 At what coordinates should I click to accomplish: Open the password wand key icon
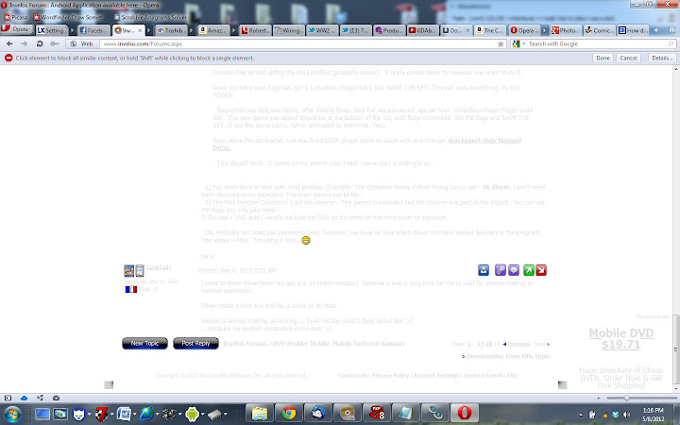point(55,43)
